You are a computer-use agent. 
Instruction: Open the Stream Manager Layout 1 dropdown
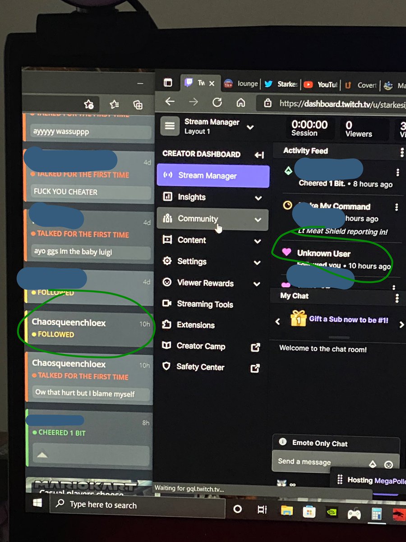pos(250,127)
